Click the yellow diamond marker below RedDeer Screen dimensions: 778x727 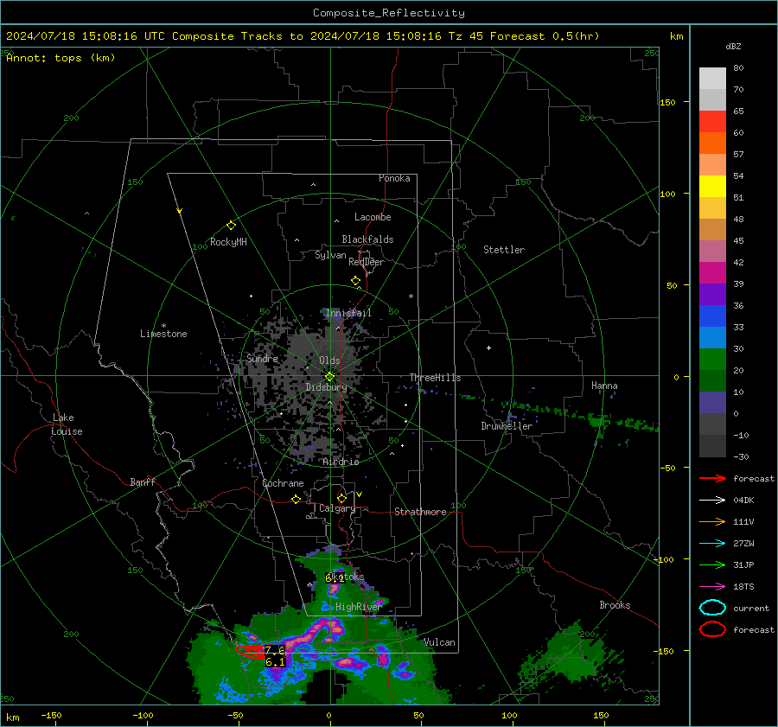click(x=355, y=281)
